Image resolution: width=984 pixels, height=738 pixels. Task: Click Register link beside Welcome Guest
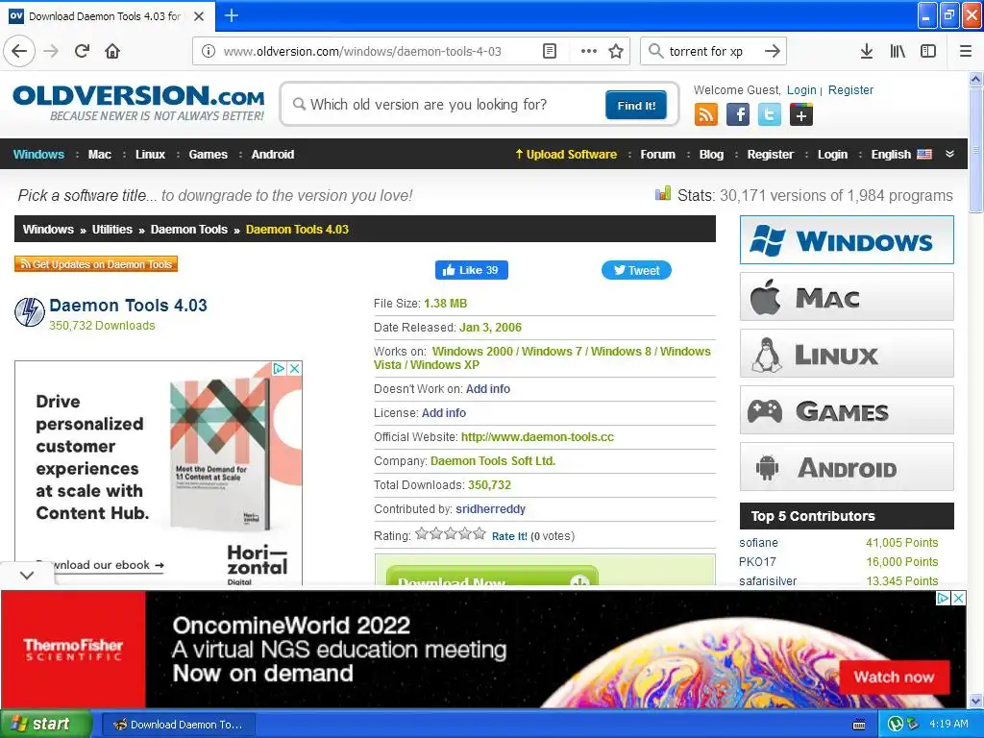tap(850, 89)
